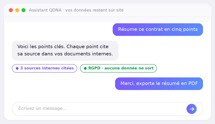The image size is (215, 124).
Task: Click the word 'PDF' in the last message
Action: tap(193, 83)
